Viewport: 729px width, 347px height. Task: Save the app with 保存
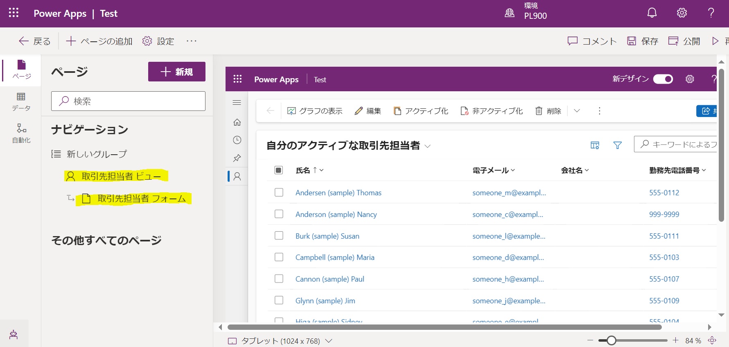point(643,41)
